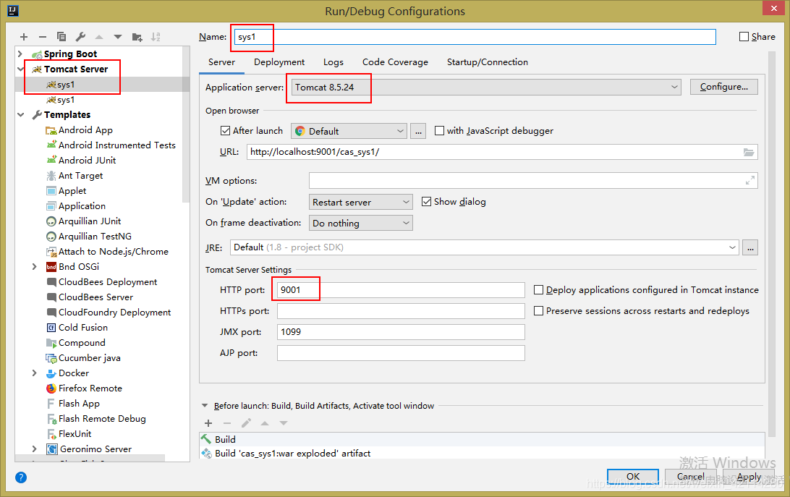Viewport: 790px width, 497px height.
Task: Click the browser browse ellipsis button
Action: pyautogui.click(x=418, y=131)
